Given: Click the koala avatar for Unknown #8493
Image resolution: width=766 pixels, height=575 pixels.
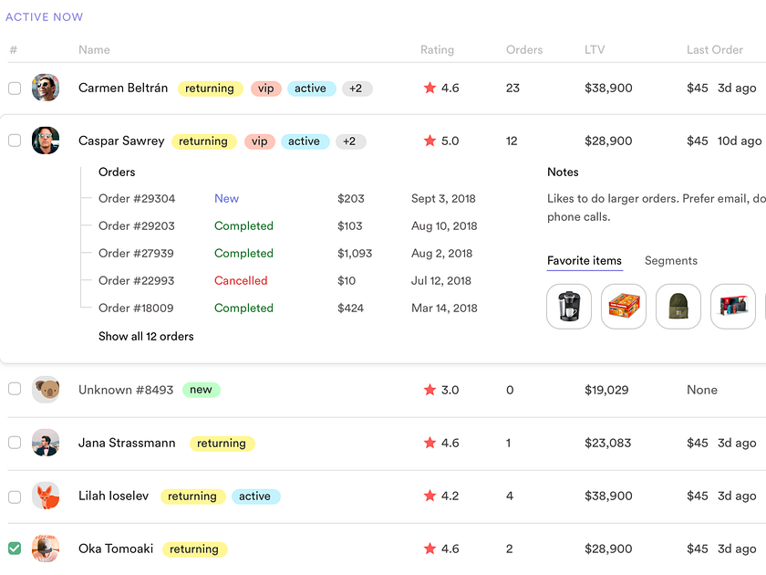Looking at the screenshot, I should (x=46, y=389).
